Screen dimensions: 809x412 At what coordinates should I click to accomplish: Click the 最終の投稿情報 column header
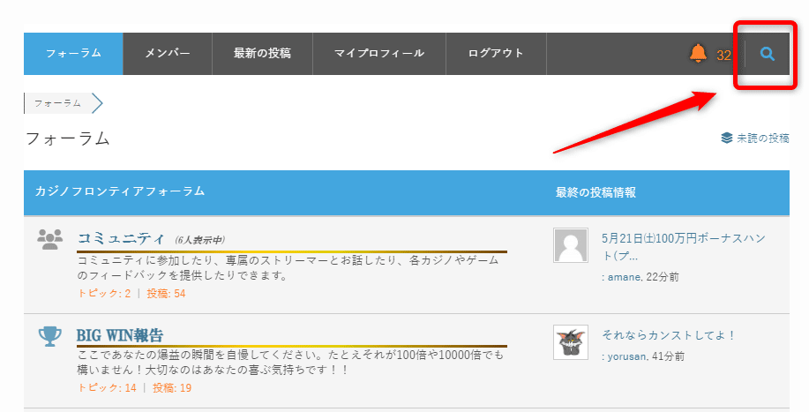(x=596, y=192)
